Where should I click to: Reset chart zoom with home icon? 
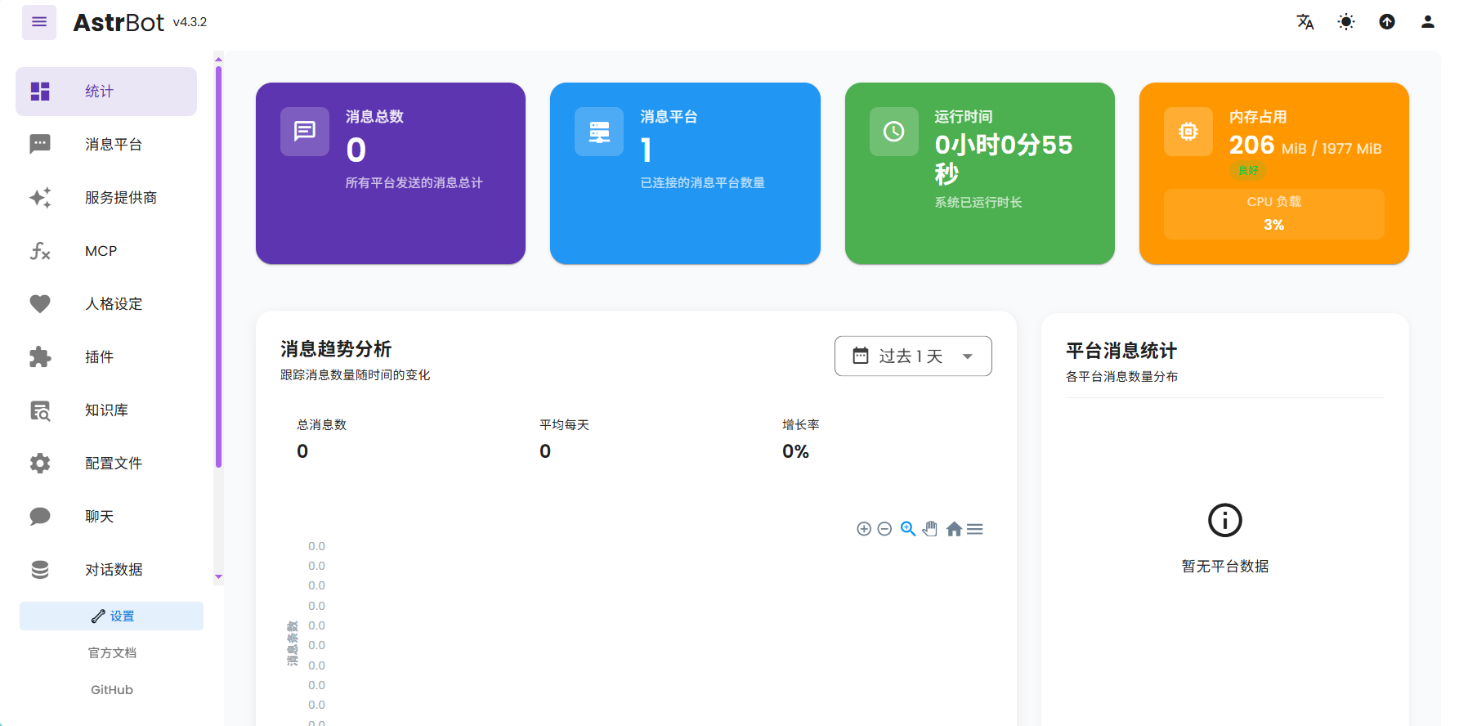tap(954, 529)
